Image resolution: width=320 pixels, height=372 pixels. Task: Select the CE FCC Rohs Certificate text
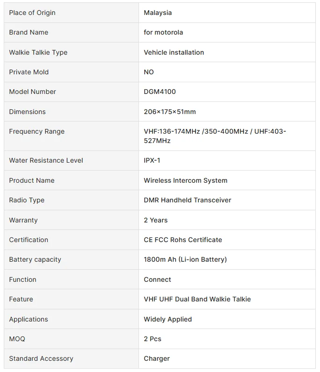coord(183,240)
